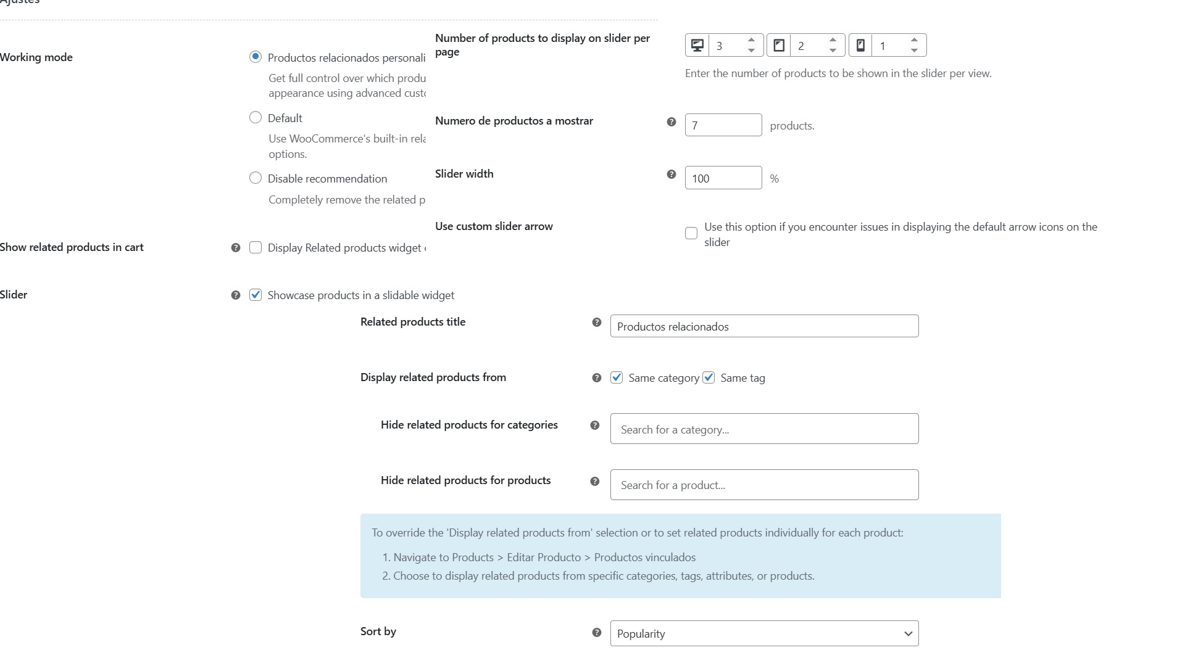
Task: Click help icon for Display related products from
Action: (597, 378)
